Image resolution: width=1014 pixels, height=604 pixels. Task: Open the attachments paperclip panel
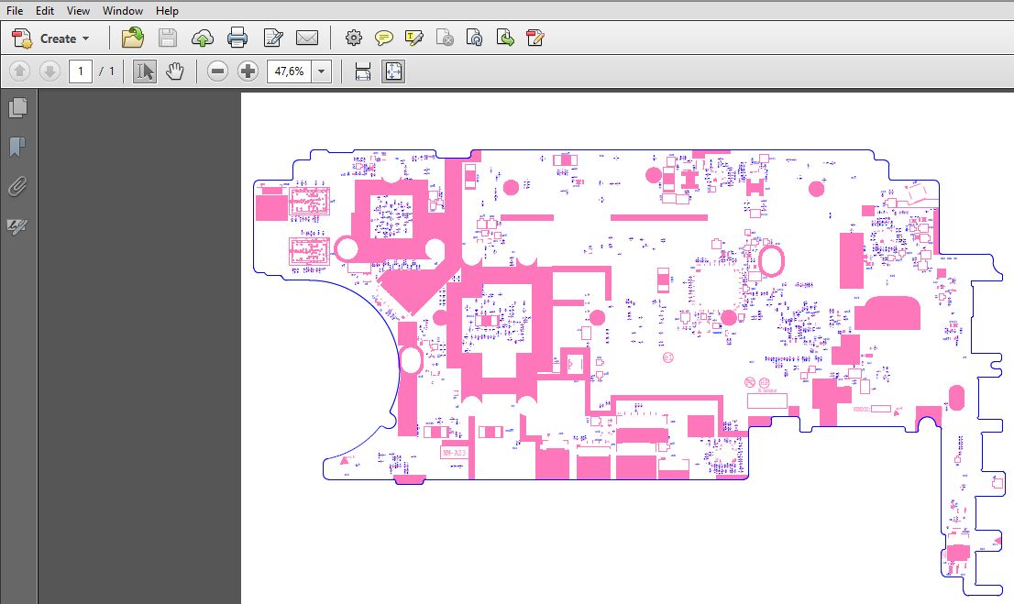pos(17,187)
